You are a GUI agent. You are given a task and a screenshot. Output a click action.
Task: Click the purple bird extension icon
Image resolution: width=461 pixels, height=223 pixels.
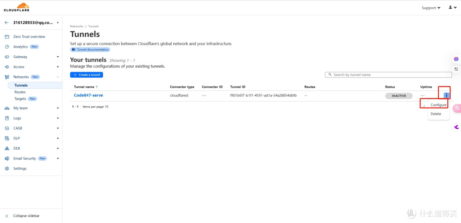[x=456, y=127]
